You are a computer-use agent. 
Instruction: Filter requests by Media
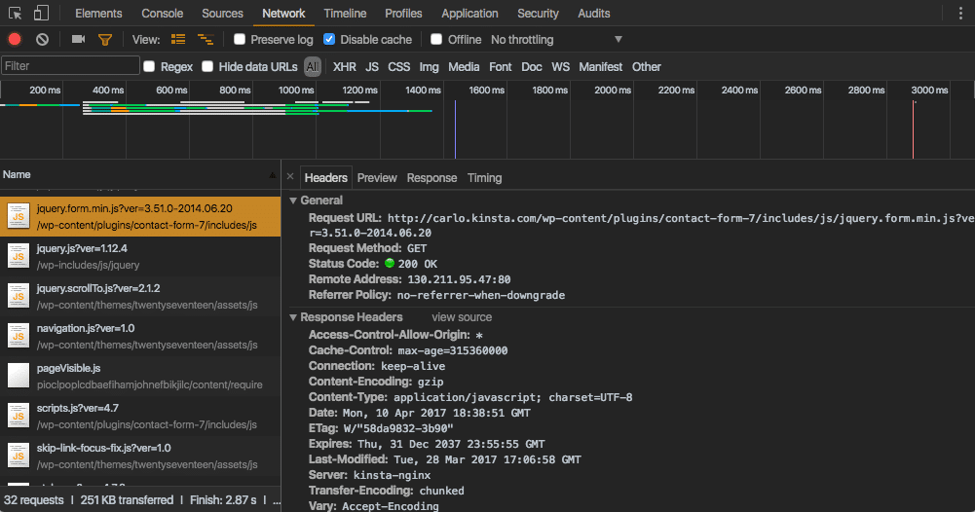pyautogui.click(x=464, y=66)
